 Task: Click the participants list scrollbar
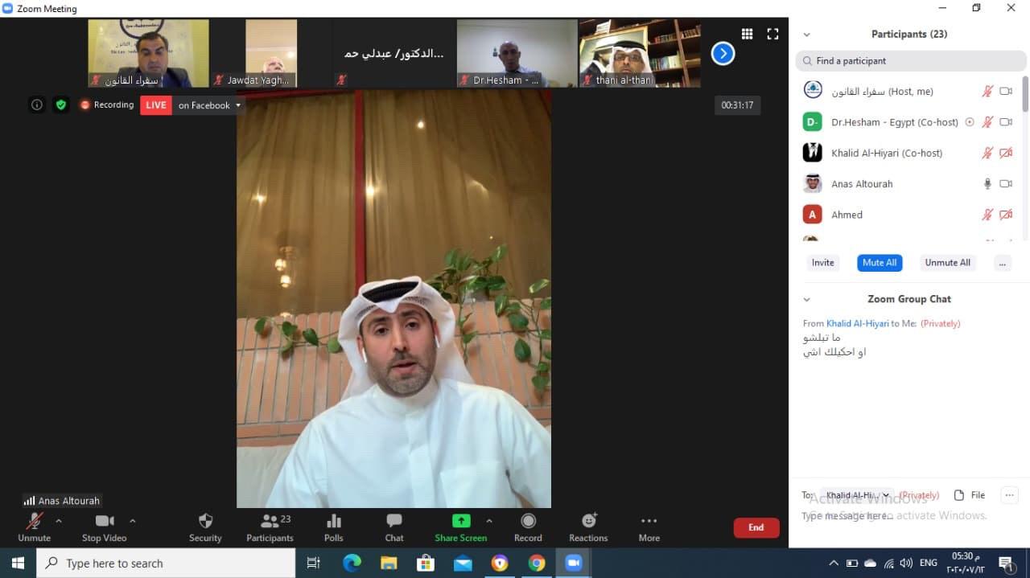point(1024,96)
